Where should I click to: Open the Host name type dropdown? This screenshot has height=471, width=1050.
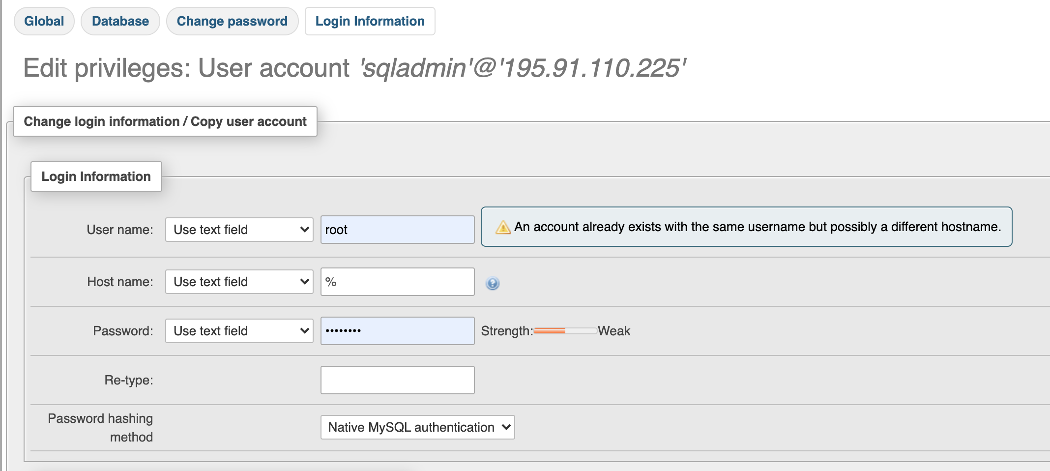click(x=239, y=282)
